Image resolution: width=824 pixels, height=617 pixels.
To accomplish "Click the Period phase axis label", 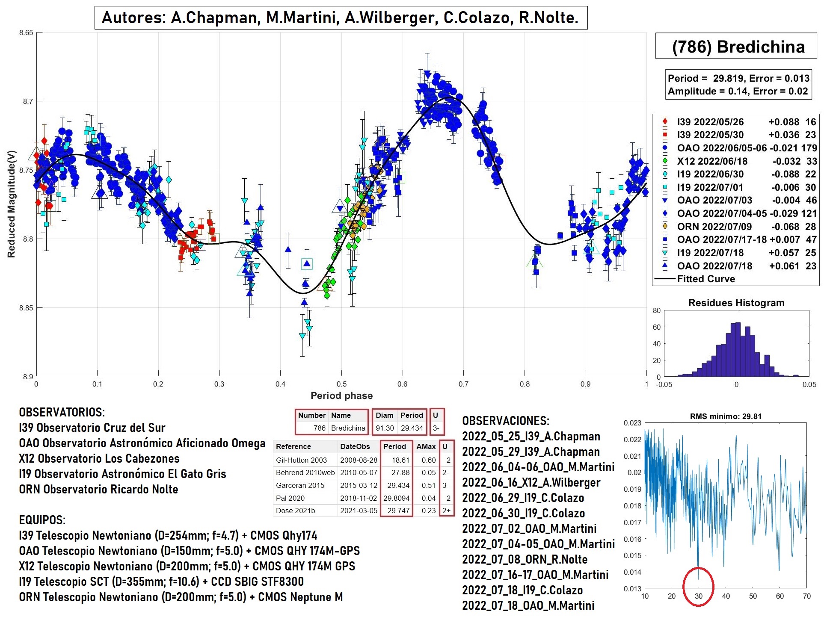I will point(341,396).
